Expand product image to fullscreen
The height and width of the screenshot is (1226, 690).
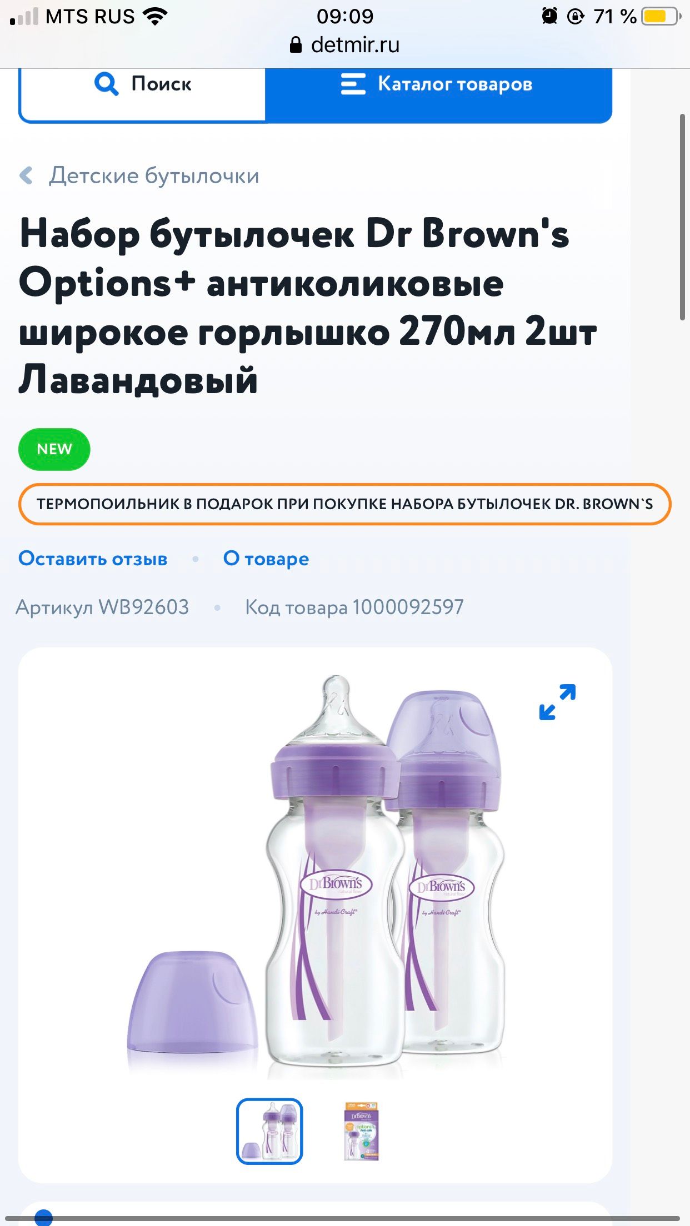[557, 702]
